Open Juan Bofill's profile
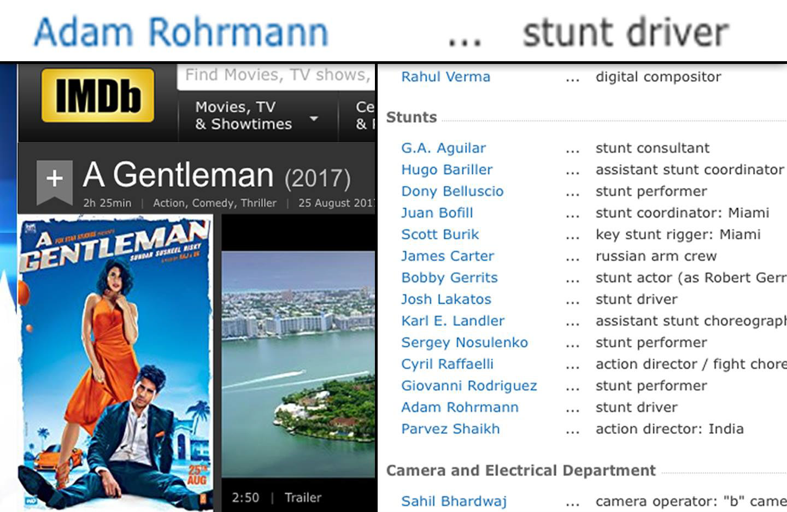Screen dimensions: 787x512 tap(437, 213)
